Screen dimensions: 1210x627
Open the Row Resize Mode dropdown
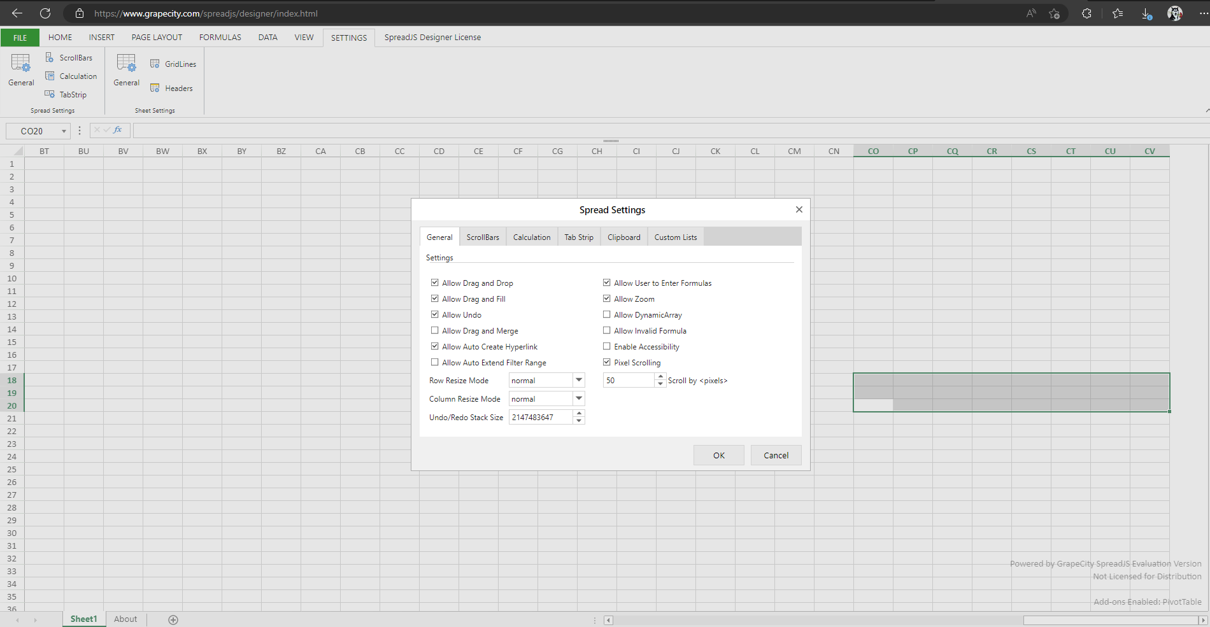(x=577, y=380)
